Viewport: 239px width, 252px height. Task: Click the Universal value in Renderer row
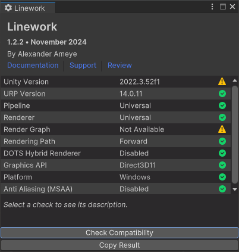[135, 117]
